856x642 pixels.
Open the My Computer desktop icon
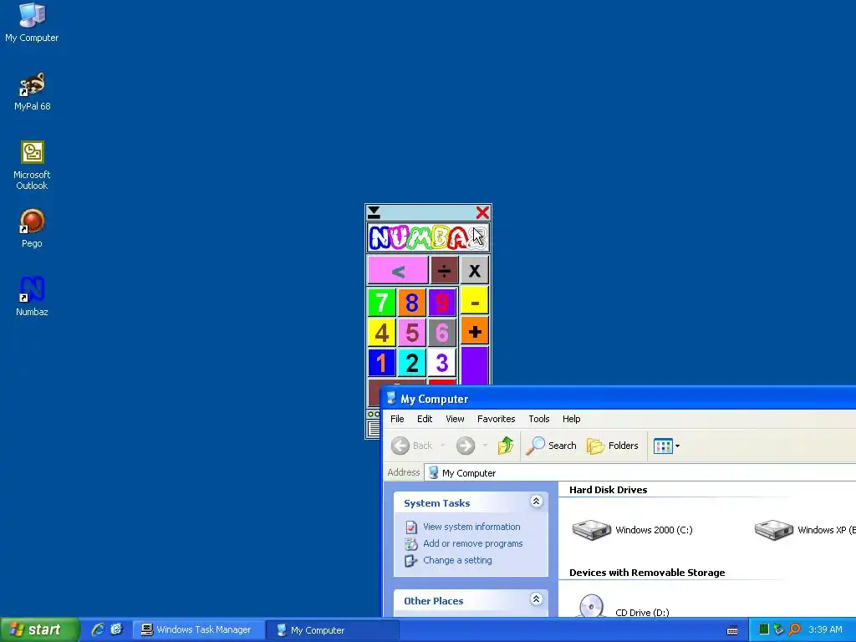point(32,23)
